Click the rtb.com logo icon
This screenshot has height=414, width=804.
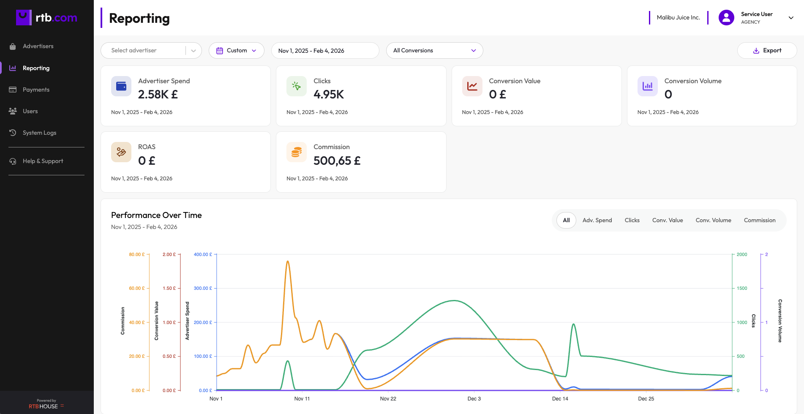pyautogui.click(x=24, y=17)
